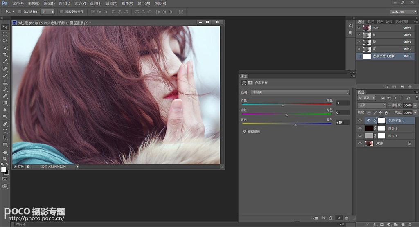Open layer filter 类型 dropdown
419x227 pixels.
pos(367,98)
